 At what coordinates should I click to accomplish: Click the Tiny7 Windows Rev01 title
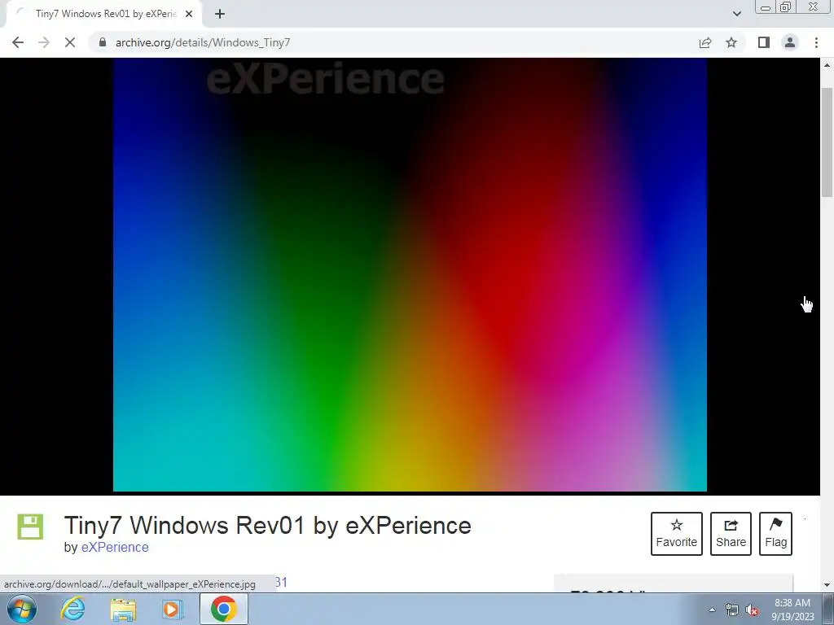click(267, 526)
